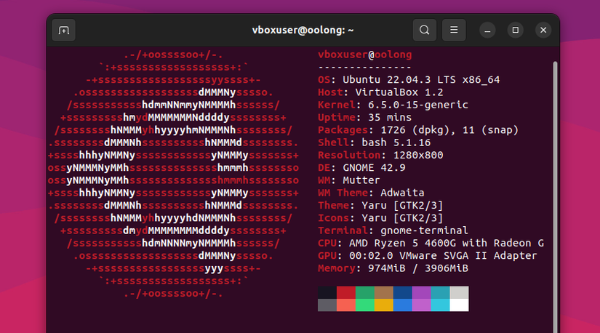Click the 'Uptime' label
The height and width of the screenshot is (333, 600).
(x=337, y=117)
